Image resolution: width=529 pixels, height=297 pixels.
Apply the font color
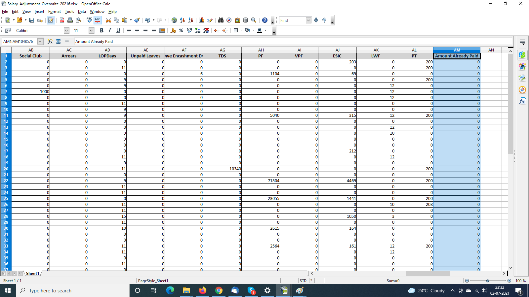point(260,30)
